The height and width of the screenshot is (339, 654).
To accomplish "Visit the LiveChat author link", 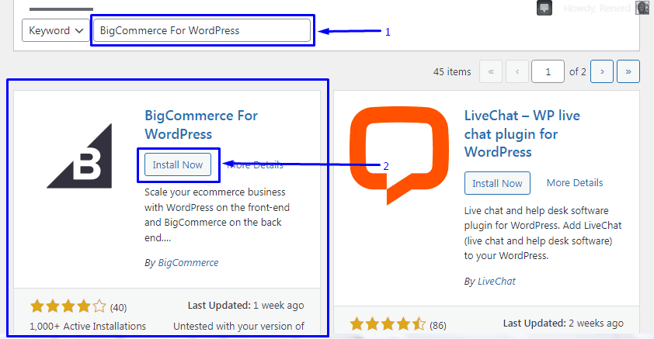I will point(496,282).
